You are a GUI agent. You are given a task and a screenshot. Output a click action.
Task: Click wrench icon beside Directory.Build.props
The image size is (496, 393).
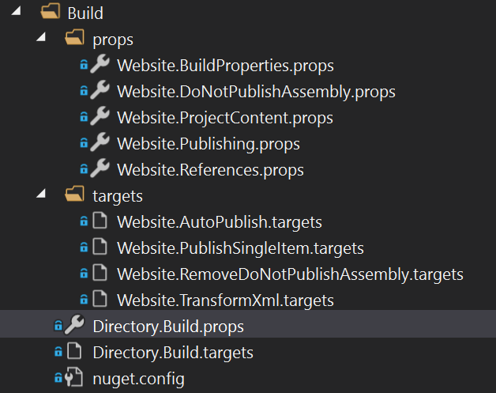pos(74,326)
